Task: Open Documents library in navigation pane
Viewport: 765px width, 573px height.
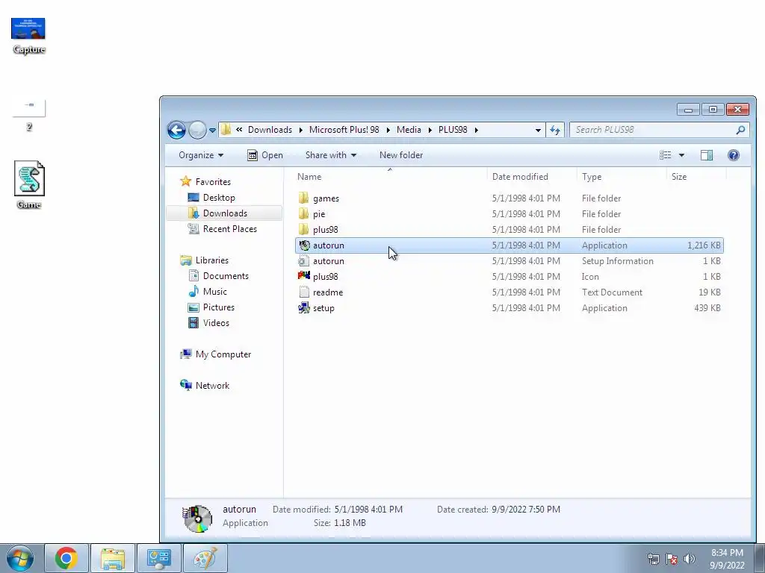Action: (226, 276)
